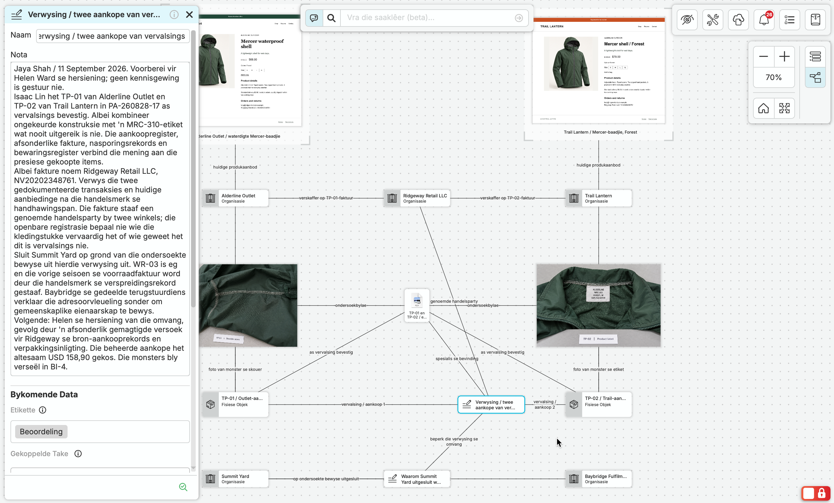
Task: Open the cloud upload icon
Action: click(738, 20)
